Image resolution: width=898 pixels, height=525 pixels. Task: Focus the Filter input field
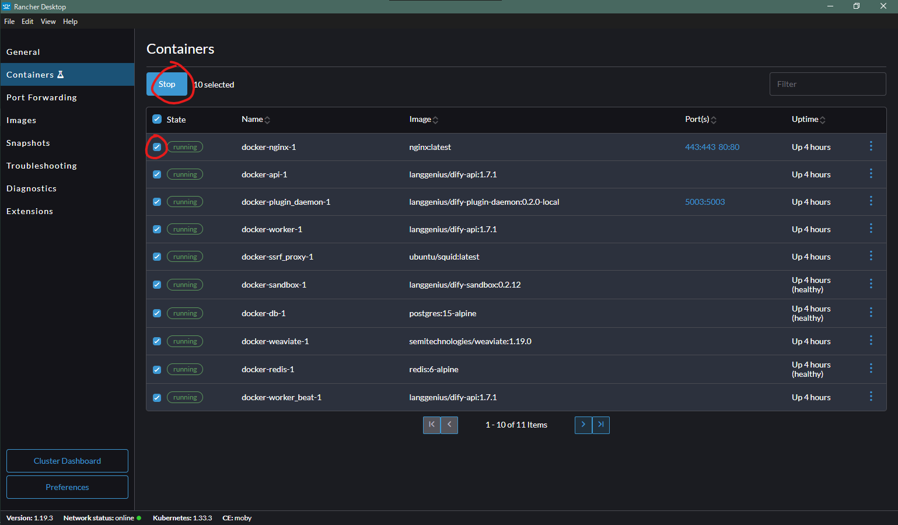(x=827, y=84)
